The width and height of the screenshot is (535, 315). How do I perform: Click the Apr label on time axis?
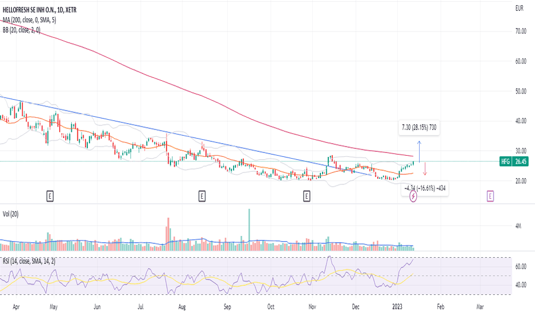(x=16, y=307)
